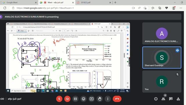Select your own 'You' tile

click(162, 82)
